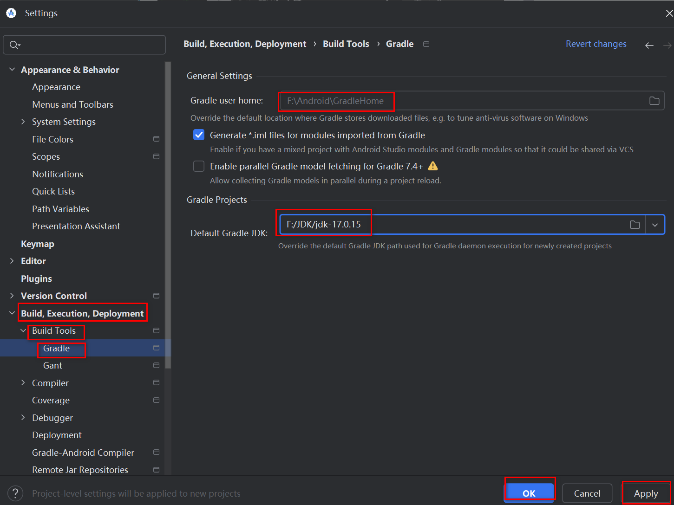Open Plugins settings page
The width and height of the screenshot is (674, 505).
[36, 278]
